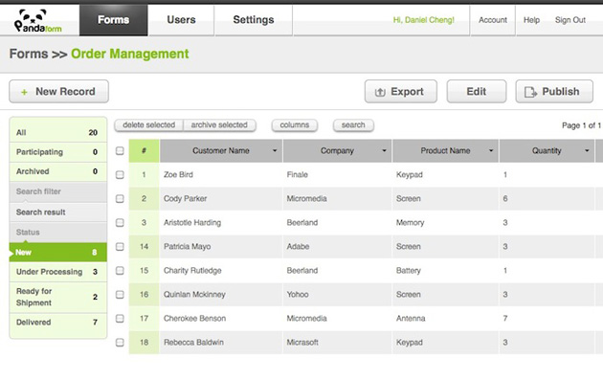Open the Customer Name column dropdown arrow

pos(275,151)
